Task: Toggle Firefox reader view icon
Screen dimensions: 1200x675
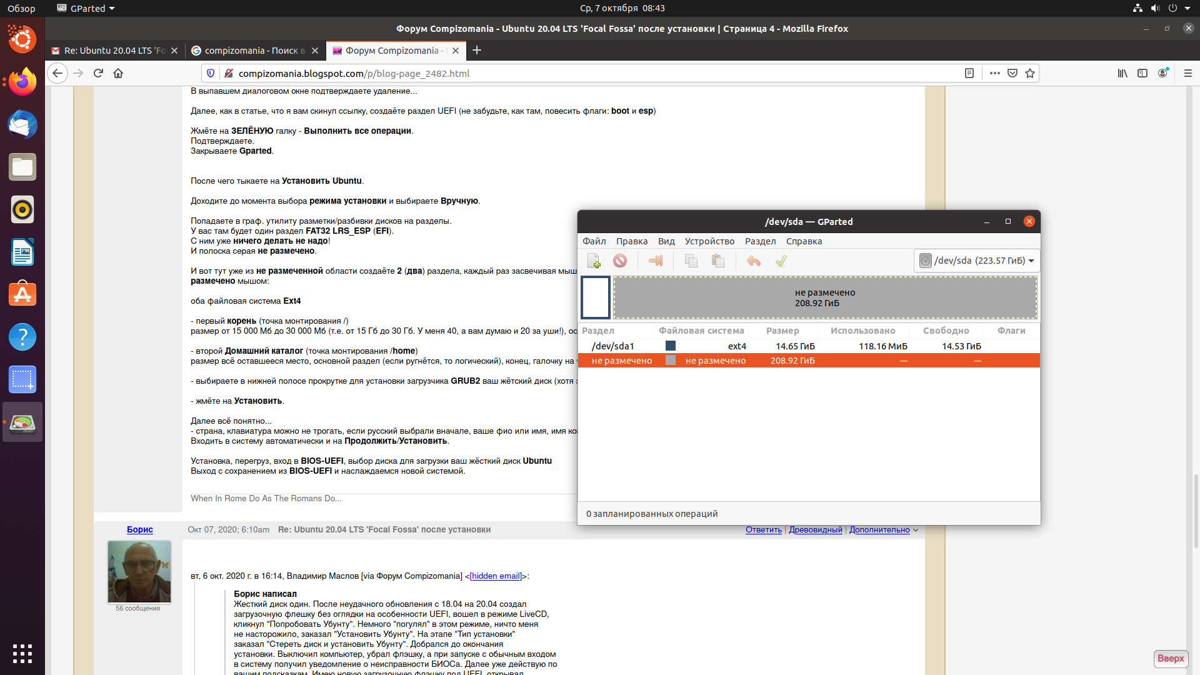Action: click(969, 73)
